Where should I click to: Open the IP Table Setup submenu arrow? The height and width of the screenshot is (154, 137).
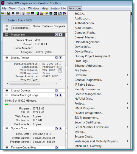(x=128, y=84)
